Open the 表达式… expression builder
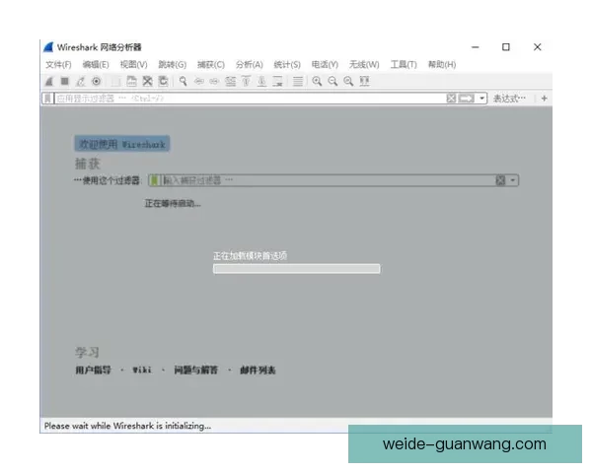 pos(509,99)
